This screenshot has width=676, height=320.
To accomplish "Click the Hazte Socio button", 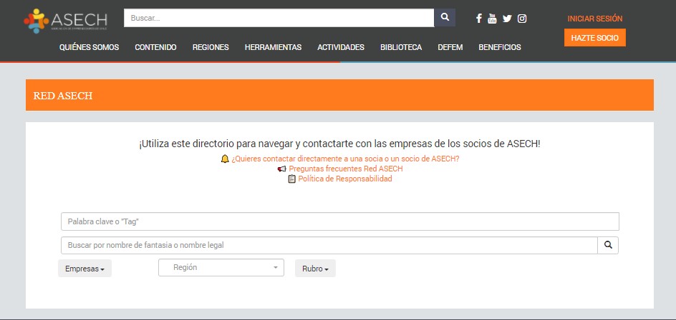I will click(x=595, y=38).
